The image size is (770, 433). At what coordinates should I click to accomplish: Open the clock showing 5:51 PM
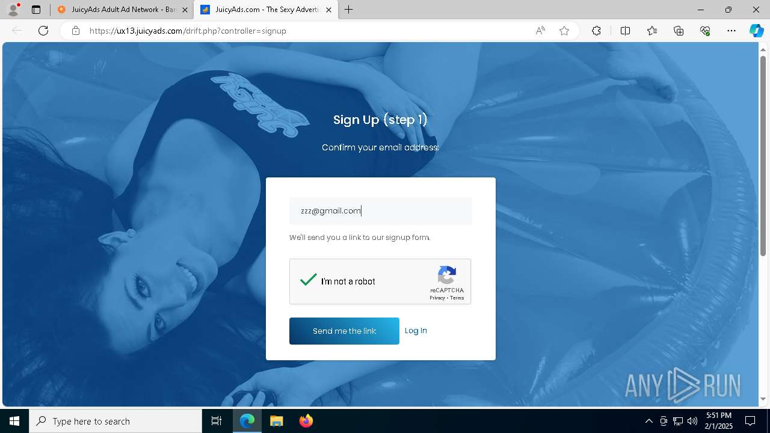(x=719, y=421)
